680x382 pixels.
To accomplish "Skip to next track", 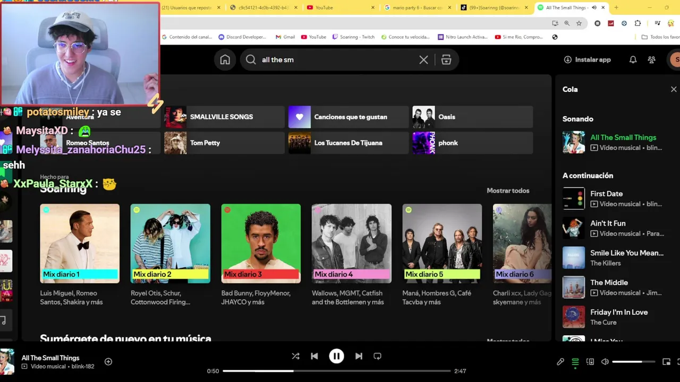I will point(359,357).
